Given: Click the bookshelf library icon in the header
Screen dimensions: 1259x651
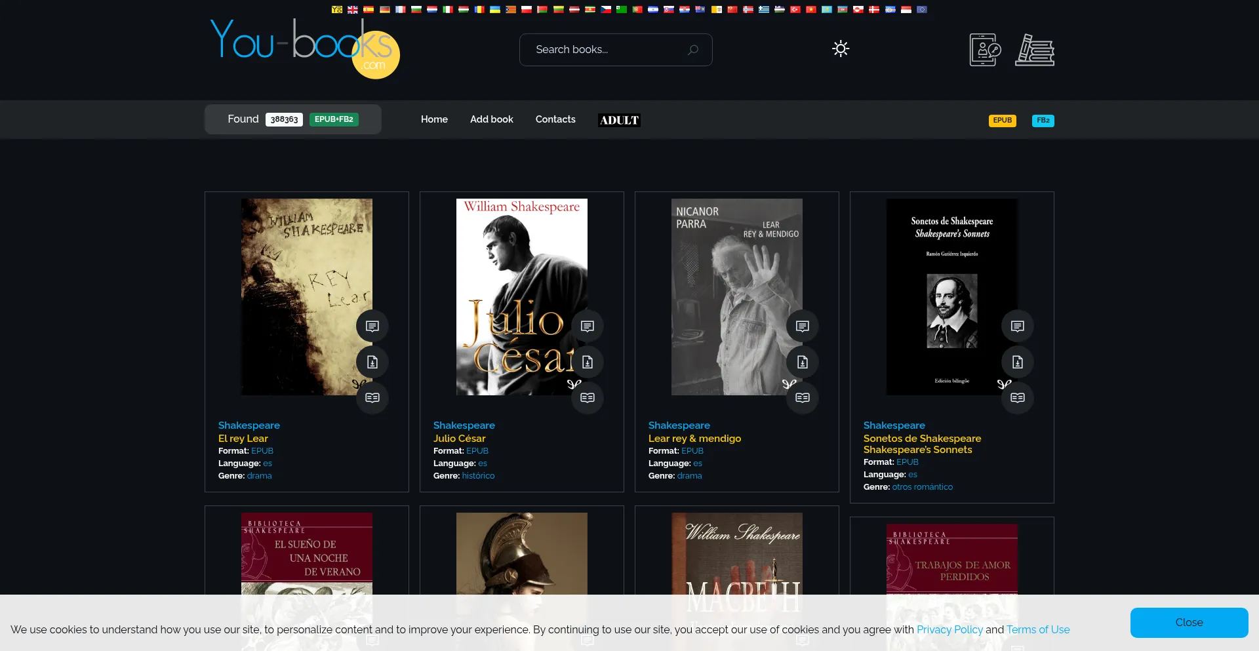Looking at the screenshot, I should click(1035, 49).
